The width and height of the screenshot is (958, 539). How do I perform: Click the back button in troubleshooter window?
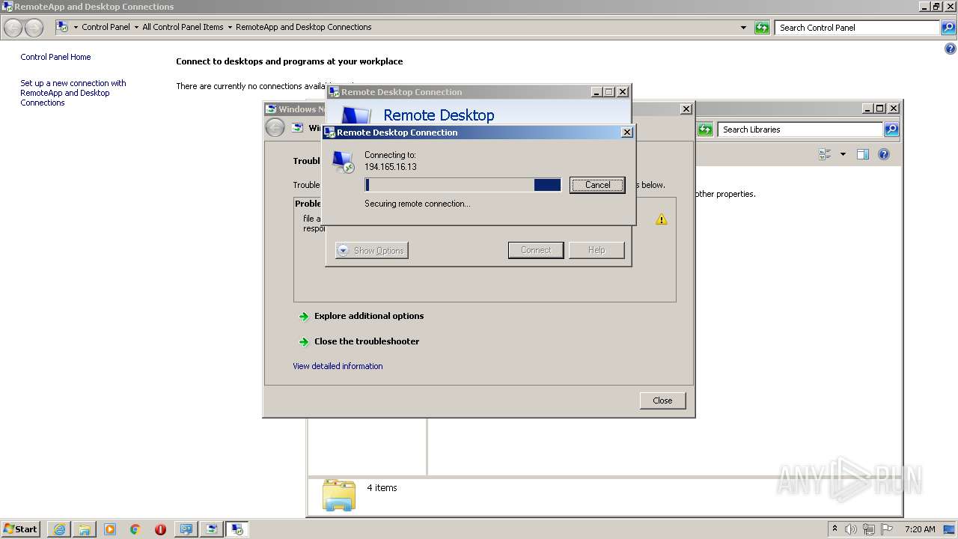(x=275, y=128)
